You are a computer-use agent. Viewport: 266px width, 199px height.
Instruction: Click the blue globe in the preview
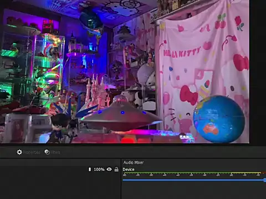219,119
